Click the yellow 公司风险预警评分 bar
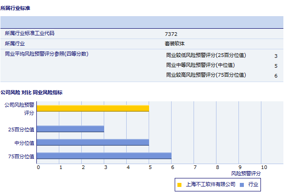The image size is (300, 195). [93, 108]
